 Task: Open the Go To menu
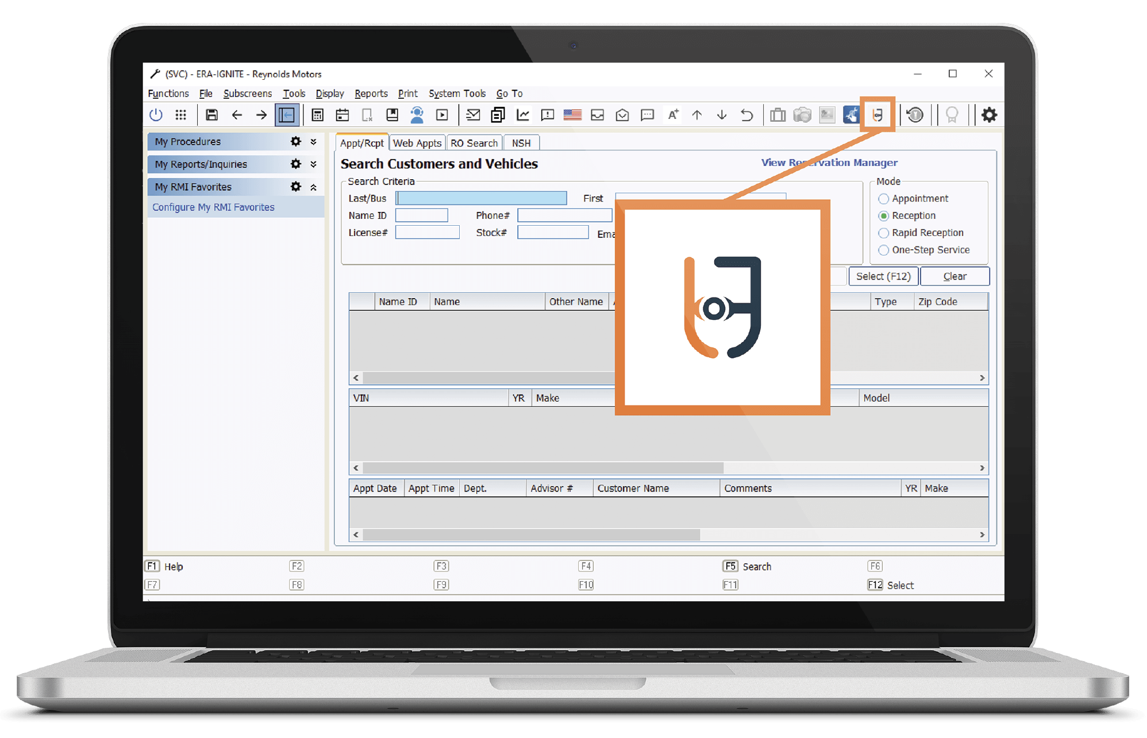tap(510, 93)
